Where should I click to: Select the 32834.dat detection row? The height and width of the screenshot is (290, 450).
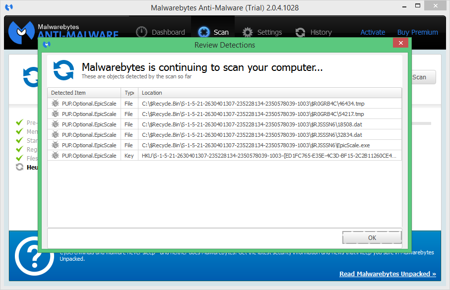click(223, 135)
